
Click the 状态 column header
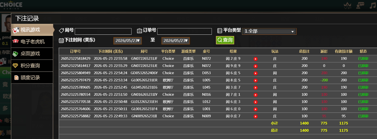tap(363, 51)
